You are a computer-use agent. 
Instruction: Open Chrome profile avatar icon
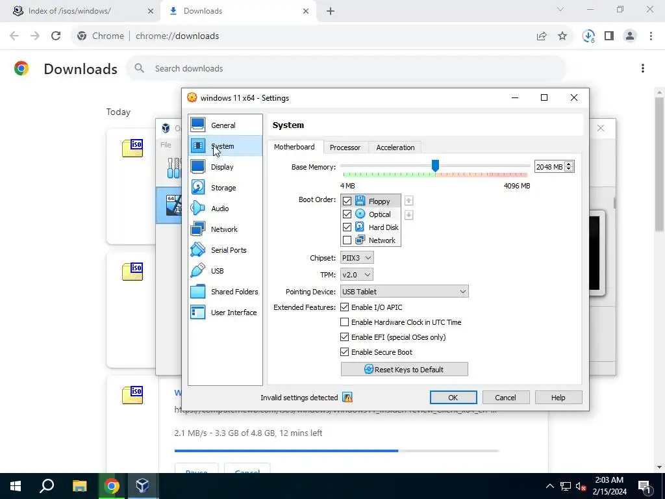630,36
